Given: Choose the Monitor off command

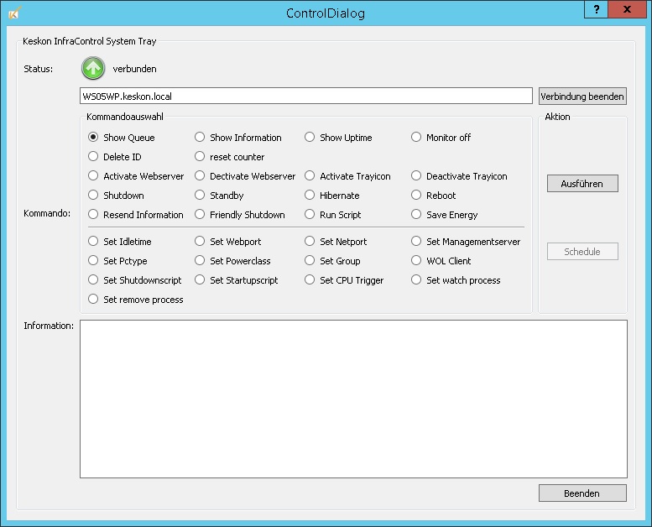Looking at the screenshot, I should tap(416, 138).
